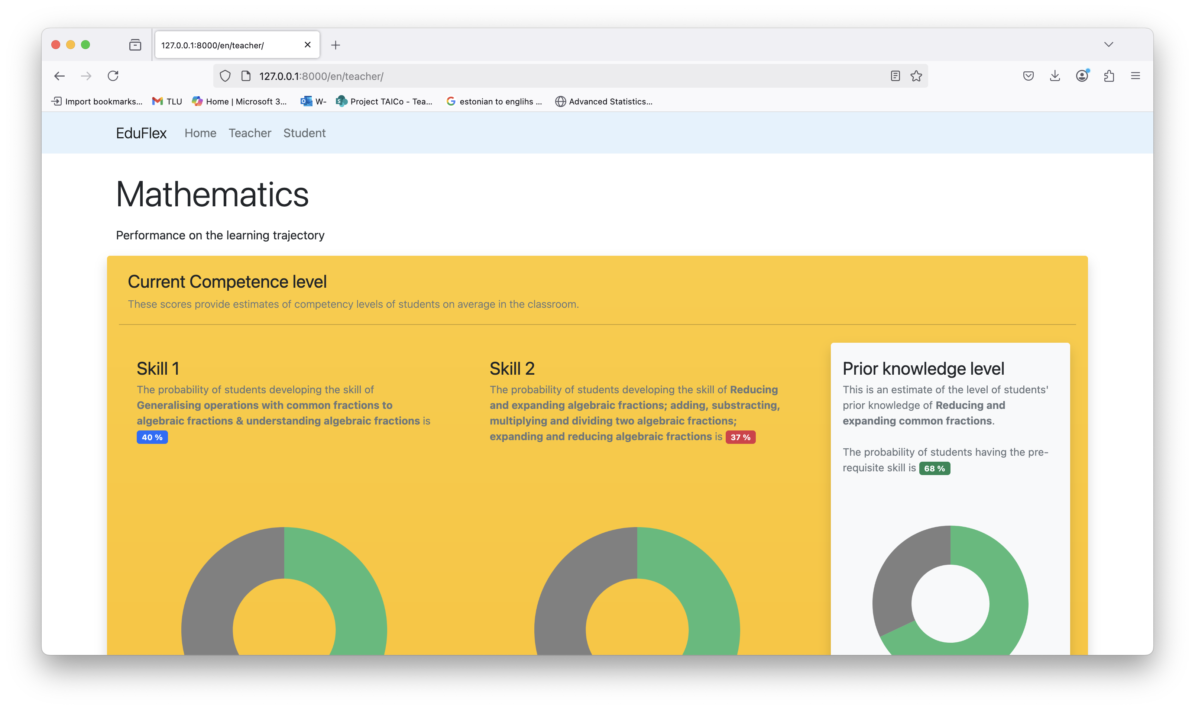The height and width of the screenshot is (710, 1195).
Task: Open a new tab with plus icon
Action: 336,45
